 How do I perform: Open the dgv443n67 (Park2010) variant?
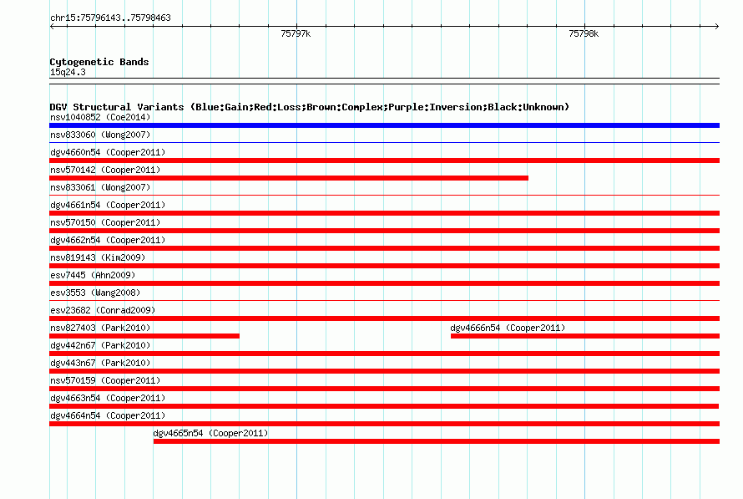pos(100,363)
